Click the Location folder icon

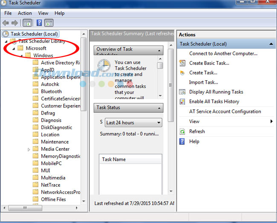click(35, 134)
